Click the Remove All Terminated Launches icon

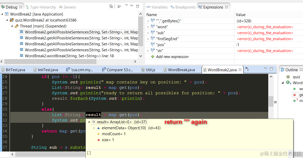click(111, 6)
